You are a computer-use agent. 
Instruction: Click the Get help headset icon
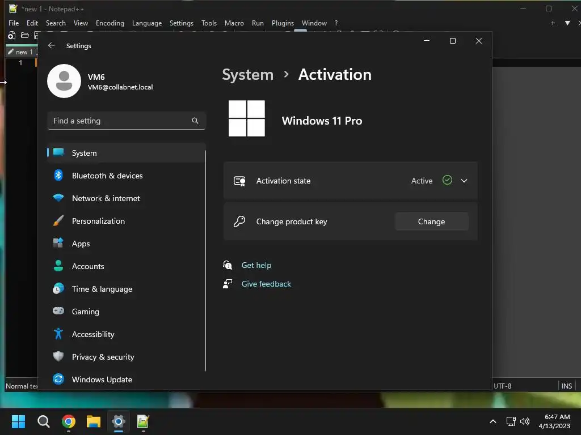(228, 265)
